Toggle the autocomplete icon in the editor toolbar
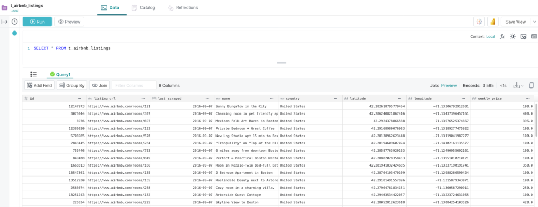 (x=524, y=36)
